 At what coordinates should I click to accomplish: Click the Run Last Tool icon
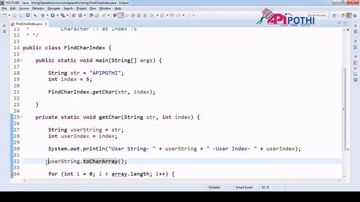click(62, 15)
